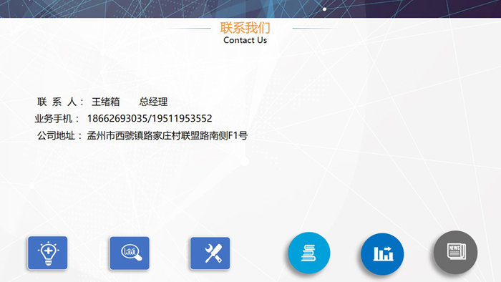
Task: Click the lightbulb idea icon
Action: pyautogui.click(x=48, y=253)
